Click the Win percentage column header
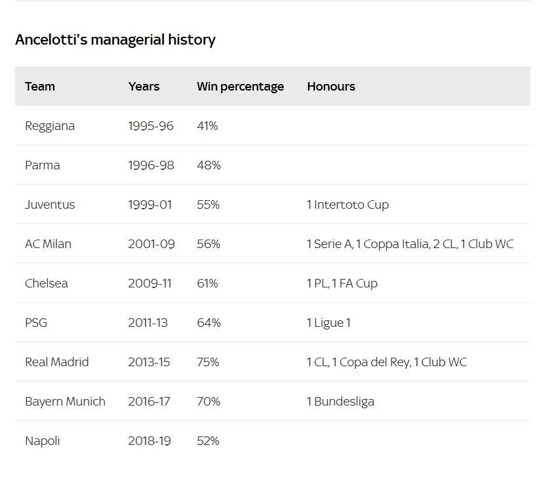The height and width of the screenshot is (485, 539). pos(240,86)
